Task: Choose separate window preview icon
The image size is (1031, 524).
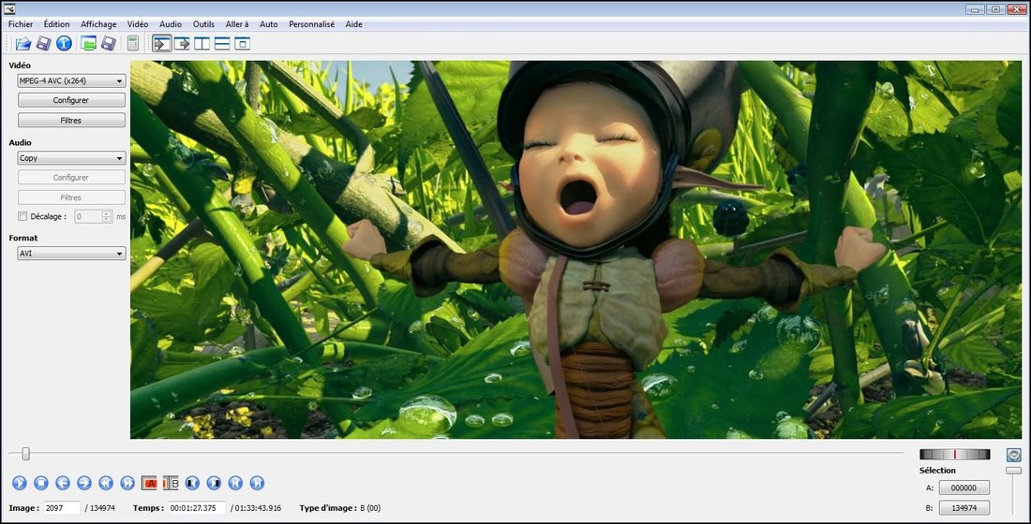Action: click(243, 43)
